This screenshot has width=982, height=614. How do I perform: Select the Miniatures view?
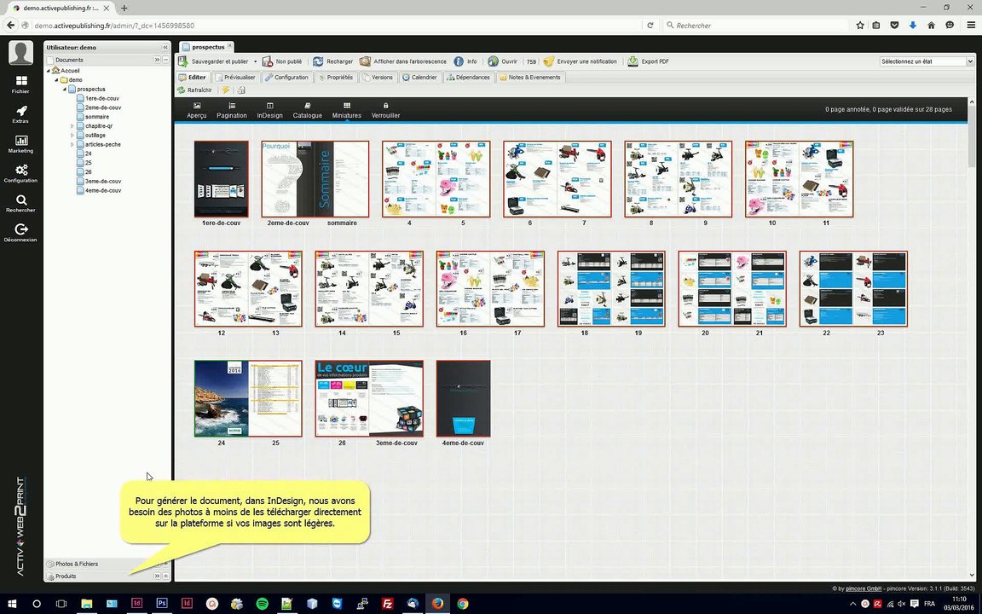coord(347,110)
